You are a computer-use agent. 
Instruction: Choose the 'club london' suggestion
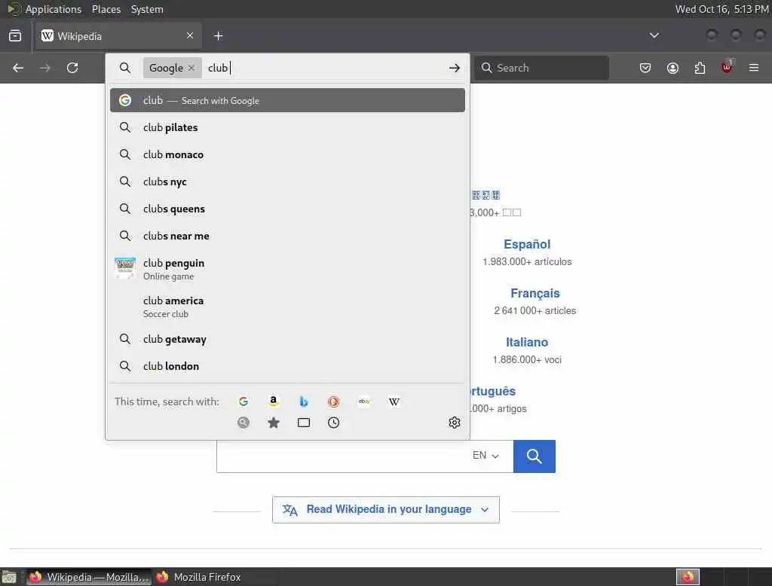287,366
